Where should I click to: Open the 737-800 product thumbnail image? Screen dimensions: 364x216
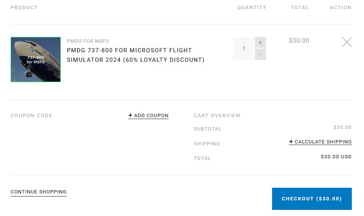coord(35,60)
